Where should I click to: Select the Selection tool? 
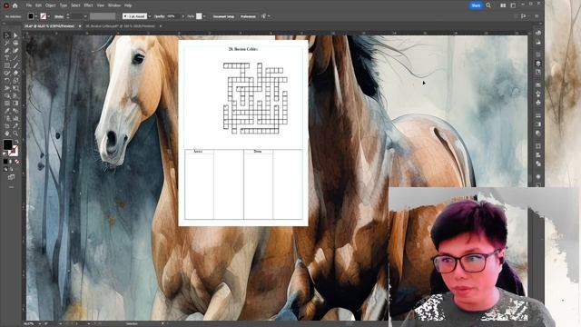[x=6, y=35]
